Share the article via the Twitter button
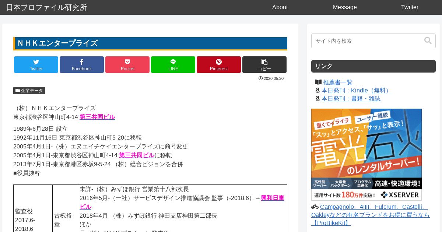Viewport: 442px width, 232px height. 36,64
